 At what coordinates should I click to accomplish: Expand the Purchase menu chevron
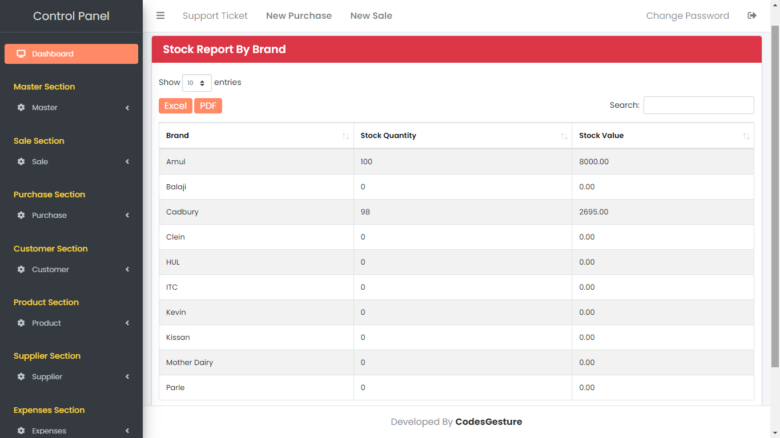click(x=127, y=215)
